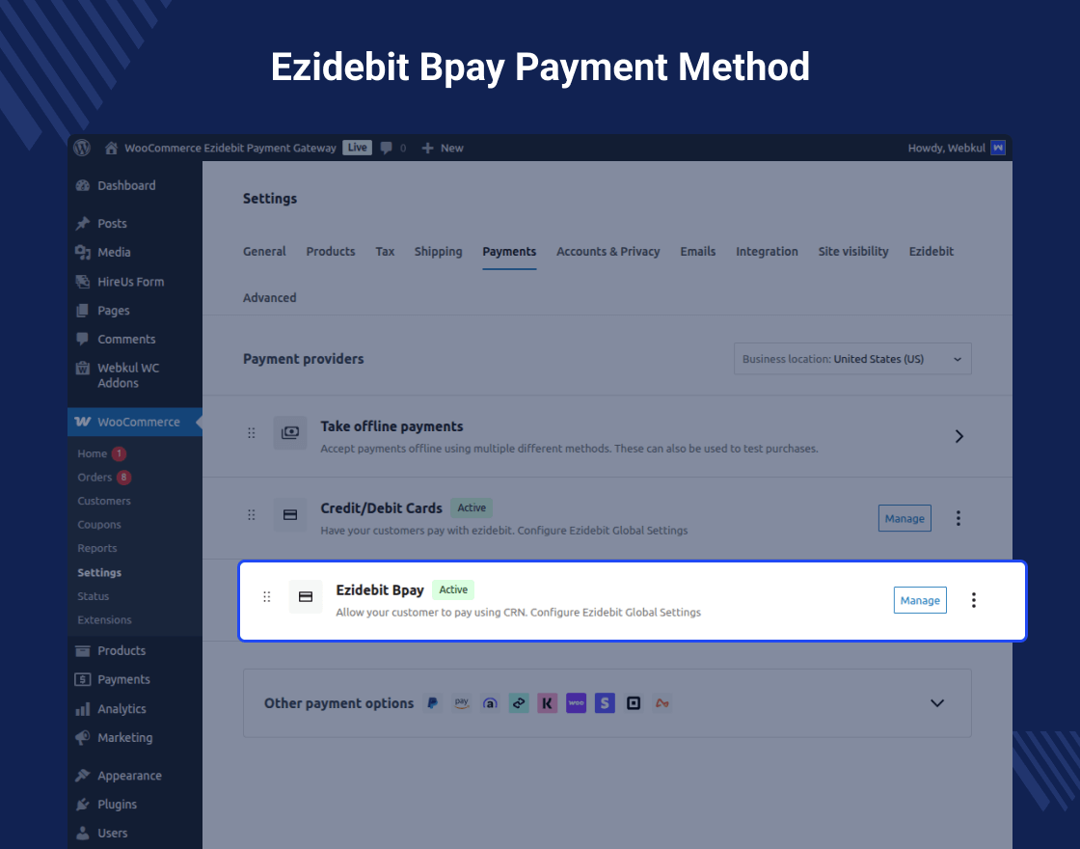Screen dimensions: 1080x849
Task: Click the plus New icon in admin bar
Action: pyautogui.click(x=427, y=148)
